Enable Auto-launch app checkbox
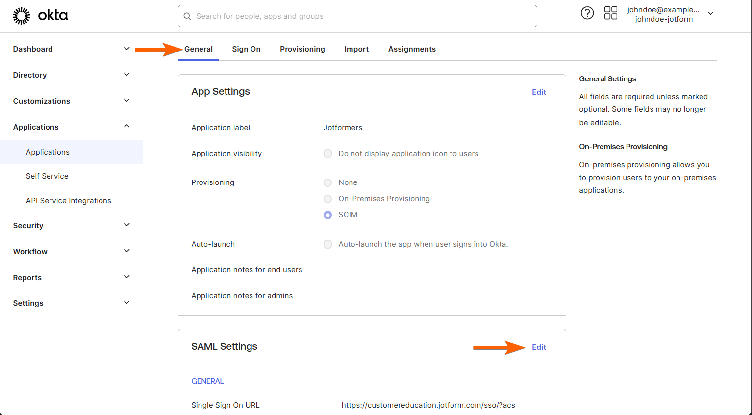Screen dimensions: 752x415 (x=327, y=244)
